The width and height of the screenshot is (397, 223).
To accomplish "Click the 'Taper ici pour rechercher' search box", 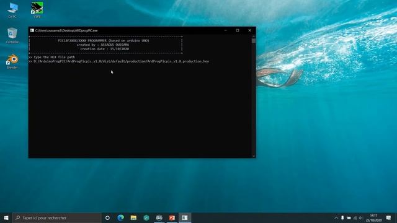I will (x=57, y=217).
